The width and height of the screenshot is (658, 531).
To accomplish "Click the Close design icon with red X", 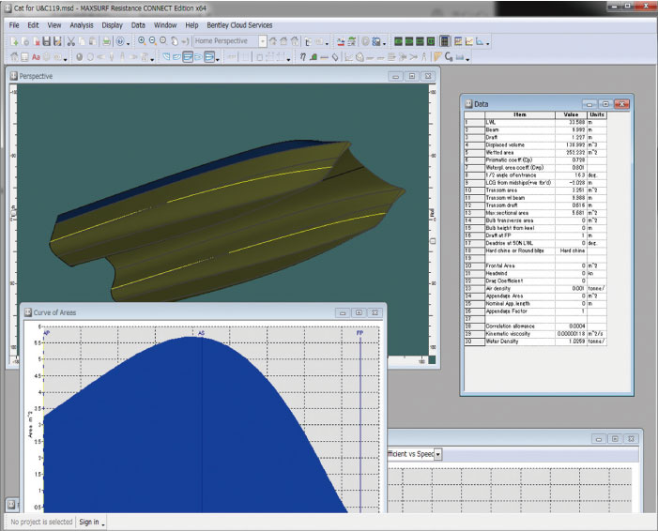I will [37, 41].
